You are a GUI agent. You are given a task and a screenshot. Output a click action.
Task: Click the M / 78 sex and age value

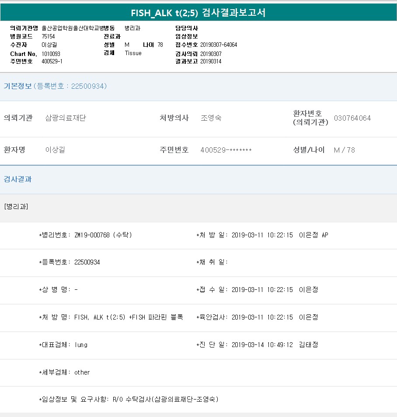pos(344,150)
